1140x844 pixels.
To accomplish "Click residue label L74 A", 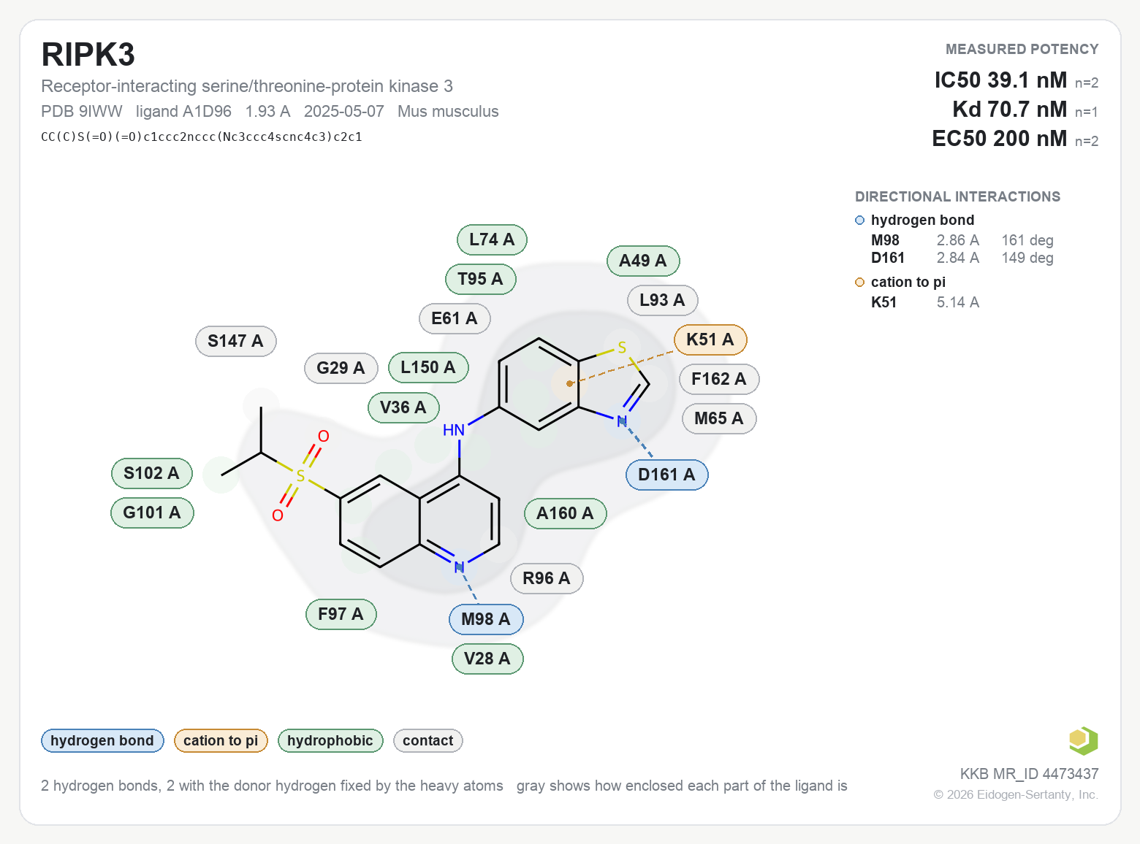I will (x=492, y=239).
